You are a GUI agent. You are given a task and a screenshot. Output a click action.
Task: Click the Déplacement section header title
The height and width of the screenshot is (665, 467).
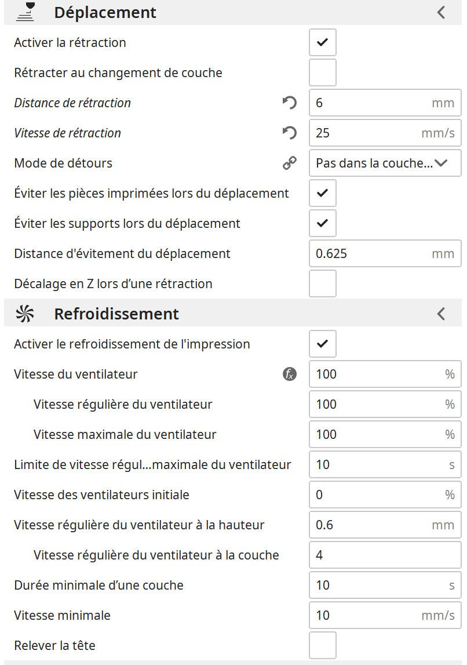[105, 12]
